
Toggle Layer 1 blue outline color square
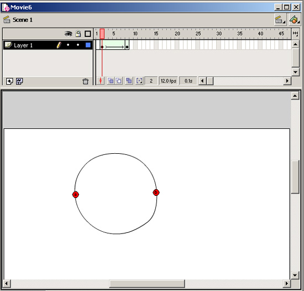(x=88, y=45)
